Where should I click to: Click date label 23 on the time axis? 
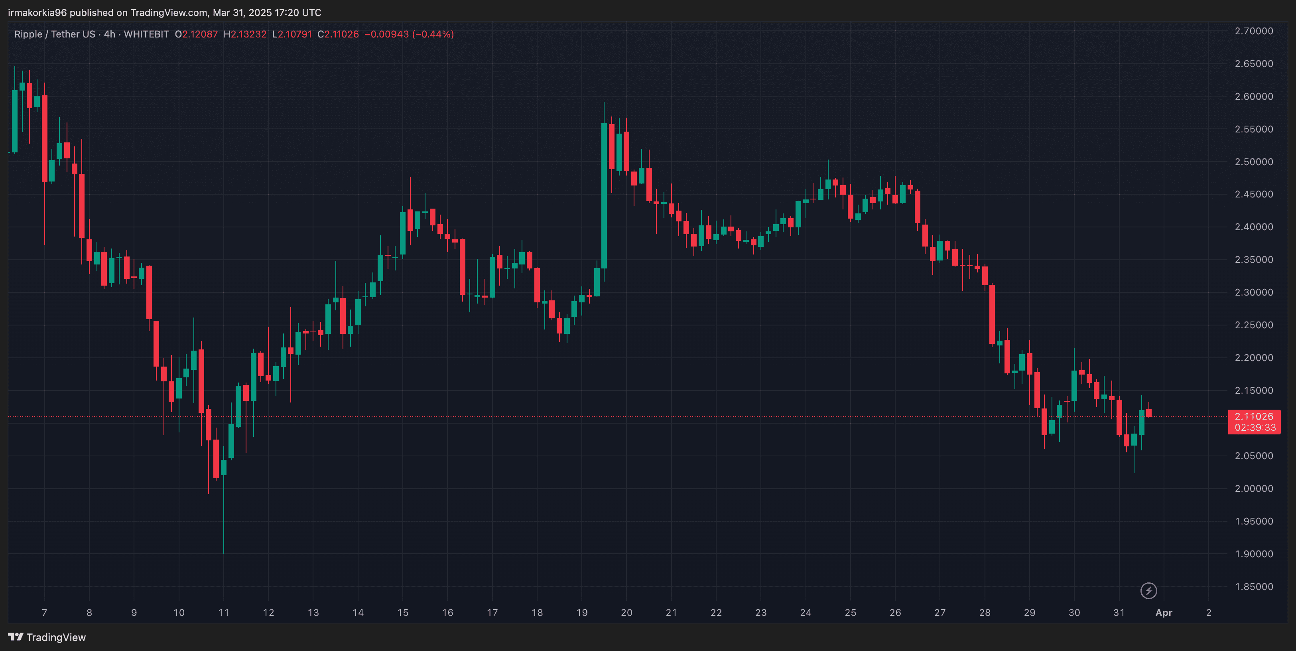click(x=761, y=613)
